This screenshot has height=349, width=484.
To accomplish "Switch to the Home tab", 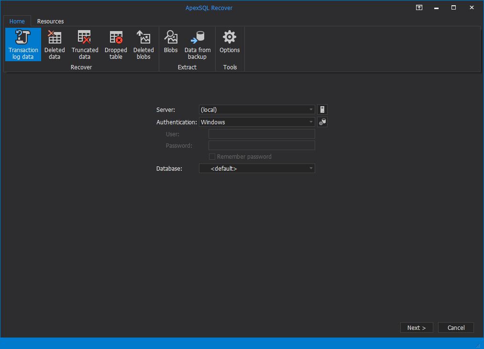I will (17, 22).
